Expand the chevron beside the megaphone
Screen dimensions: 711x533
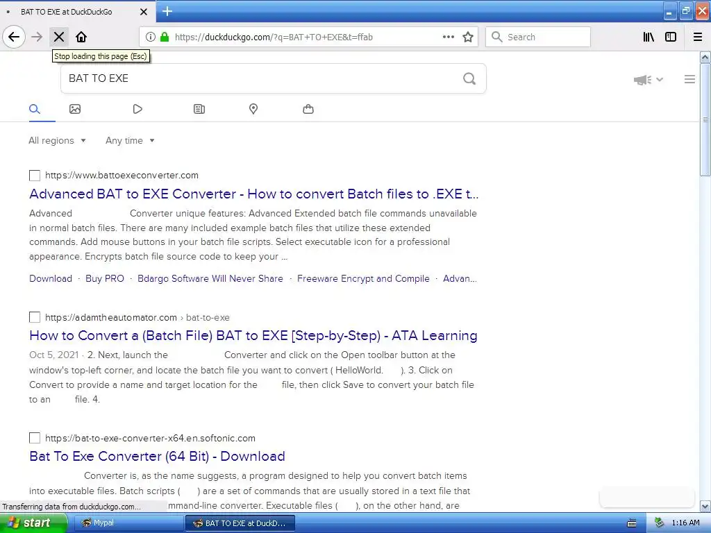[660, 80]
